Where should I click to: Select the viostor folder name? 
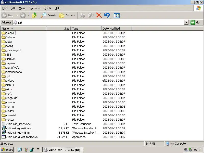coord(10,120)
